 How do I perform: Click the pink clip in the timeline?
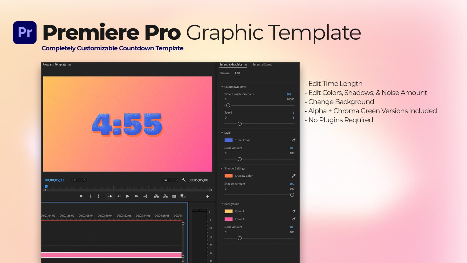pyautogui.click(x=111, y=255)
